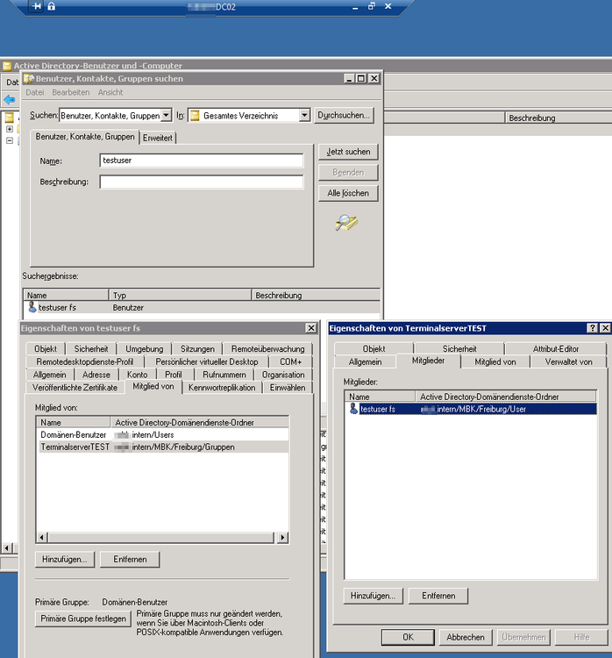Click Primäre Gruppe festlegen button
612x658 pixels.
pos(83,619)
